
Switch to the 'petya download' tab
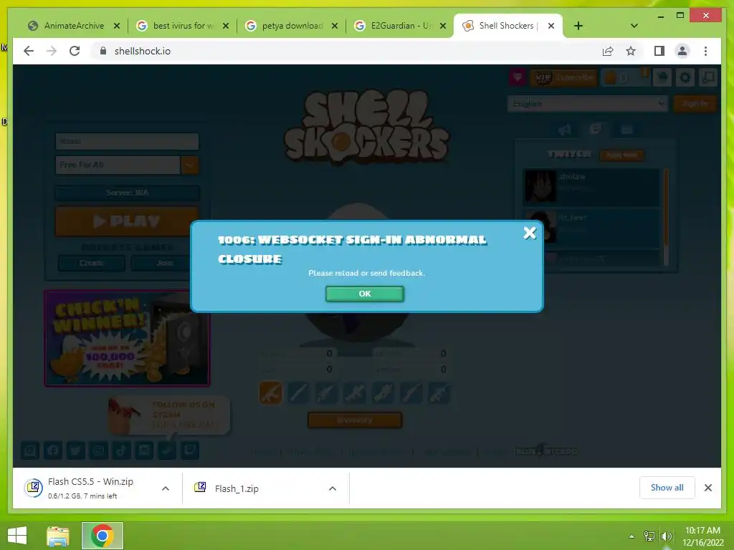(x=292, y=26)
